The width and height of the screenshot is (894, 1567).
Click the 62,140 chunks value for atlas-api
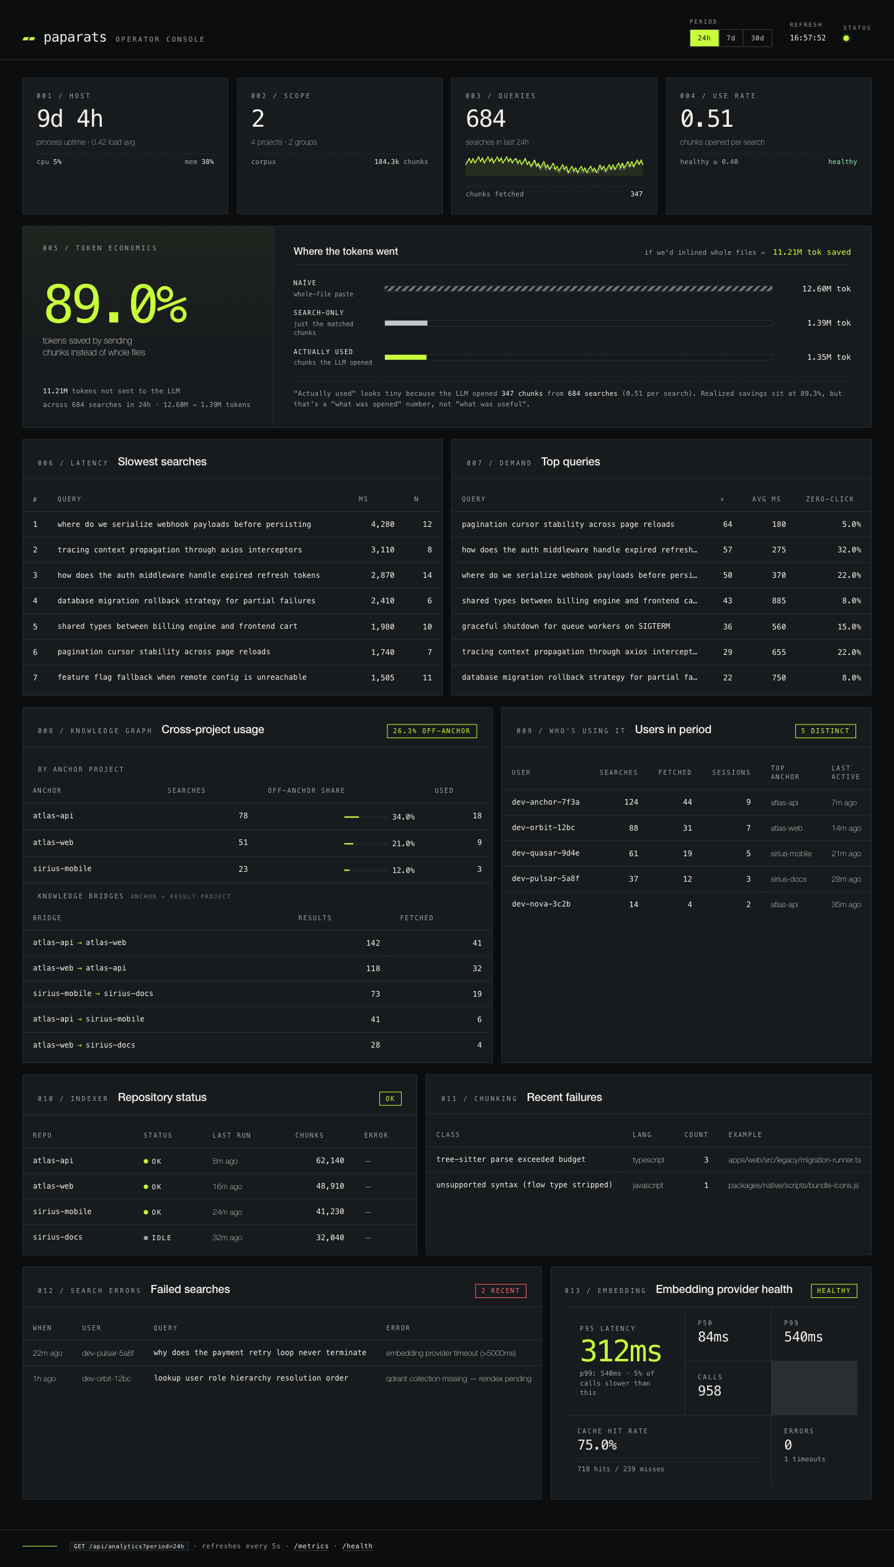point(330,1161)
